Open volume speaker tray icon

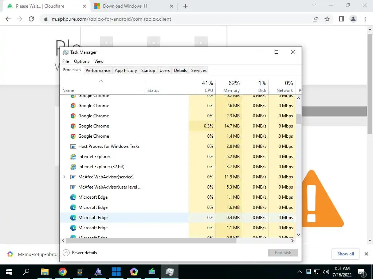(326, 272)
